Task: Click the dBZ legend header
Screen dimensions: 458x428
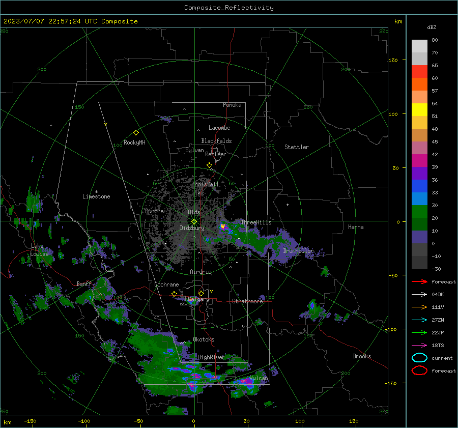Action: 432,27
